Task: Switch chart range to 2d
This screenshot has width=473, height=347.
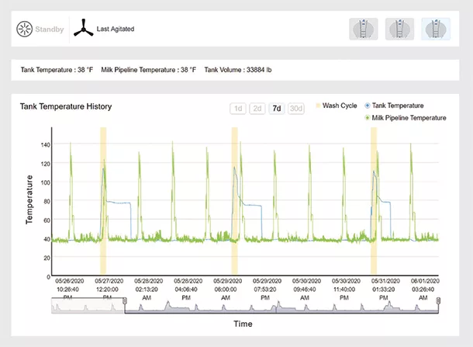Action: [x=257, y=109]
